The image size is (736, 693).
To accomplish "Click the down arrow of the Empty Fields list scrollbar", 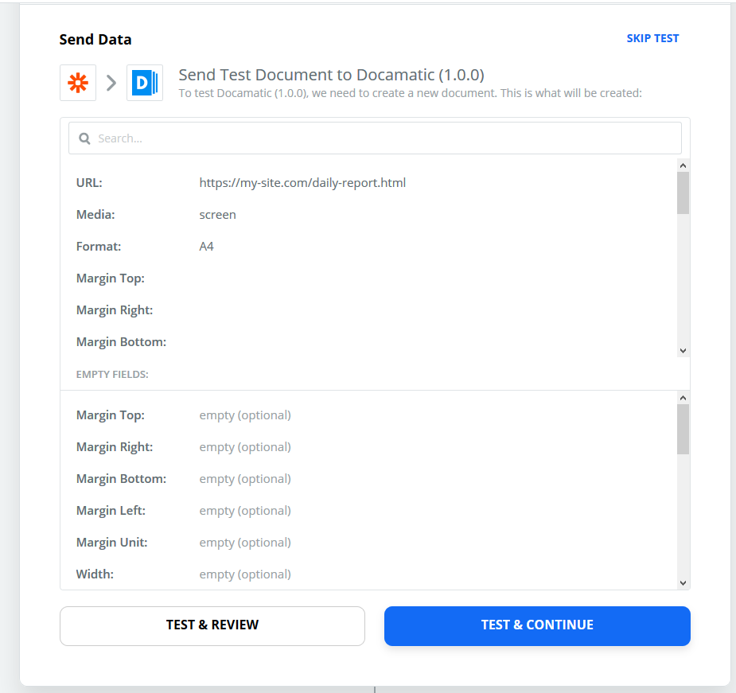I will tap(683, 583).
